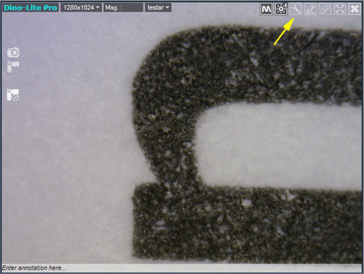Click the arrow next to testar
The height and width of the screenshot is (274, 364).
(167, 7)
